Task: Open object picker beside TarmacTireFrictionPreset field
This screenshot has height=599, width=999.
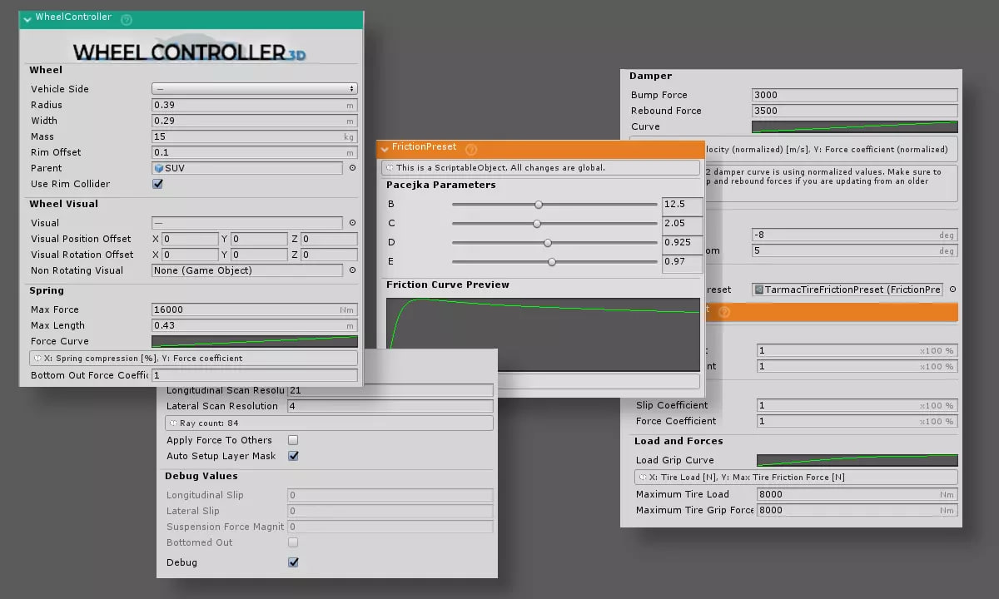Action: (x=952, y=290)
